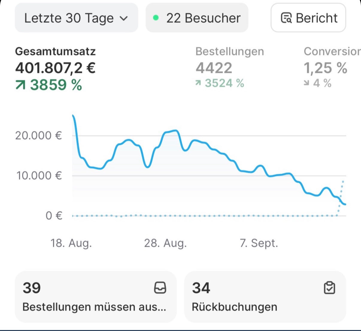Click the chart peak near 28. Aug.
The image size is (361, 331).
click(x=176, y=131)
